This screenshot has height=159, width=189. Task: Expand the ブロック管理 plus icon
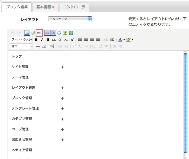(62, 98)
